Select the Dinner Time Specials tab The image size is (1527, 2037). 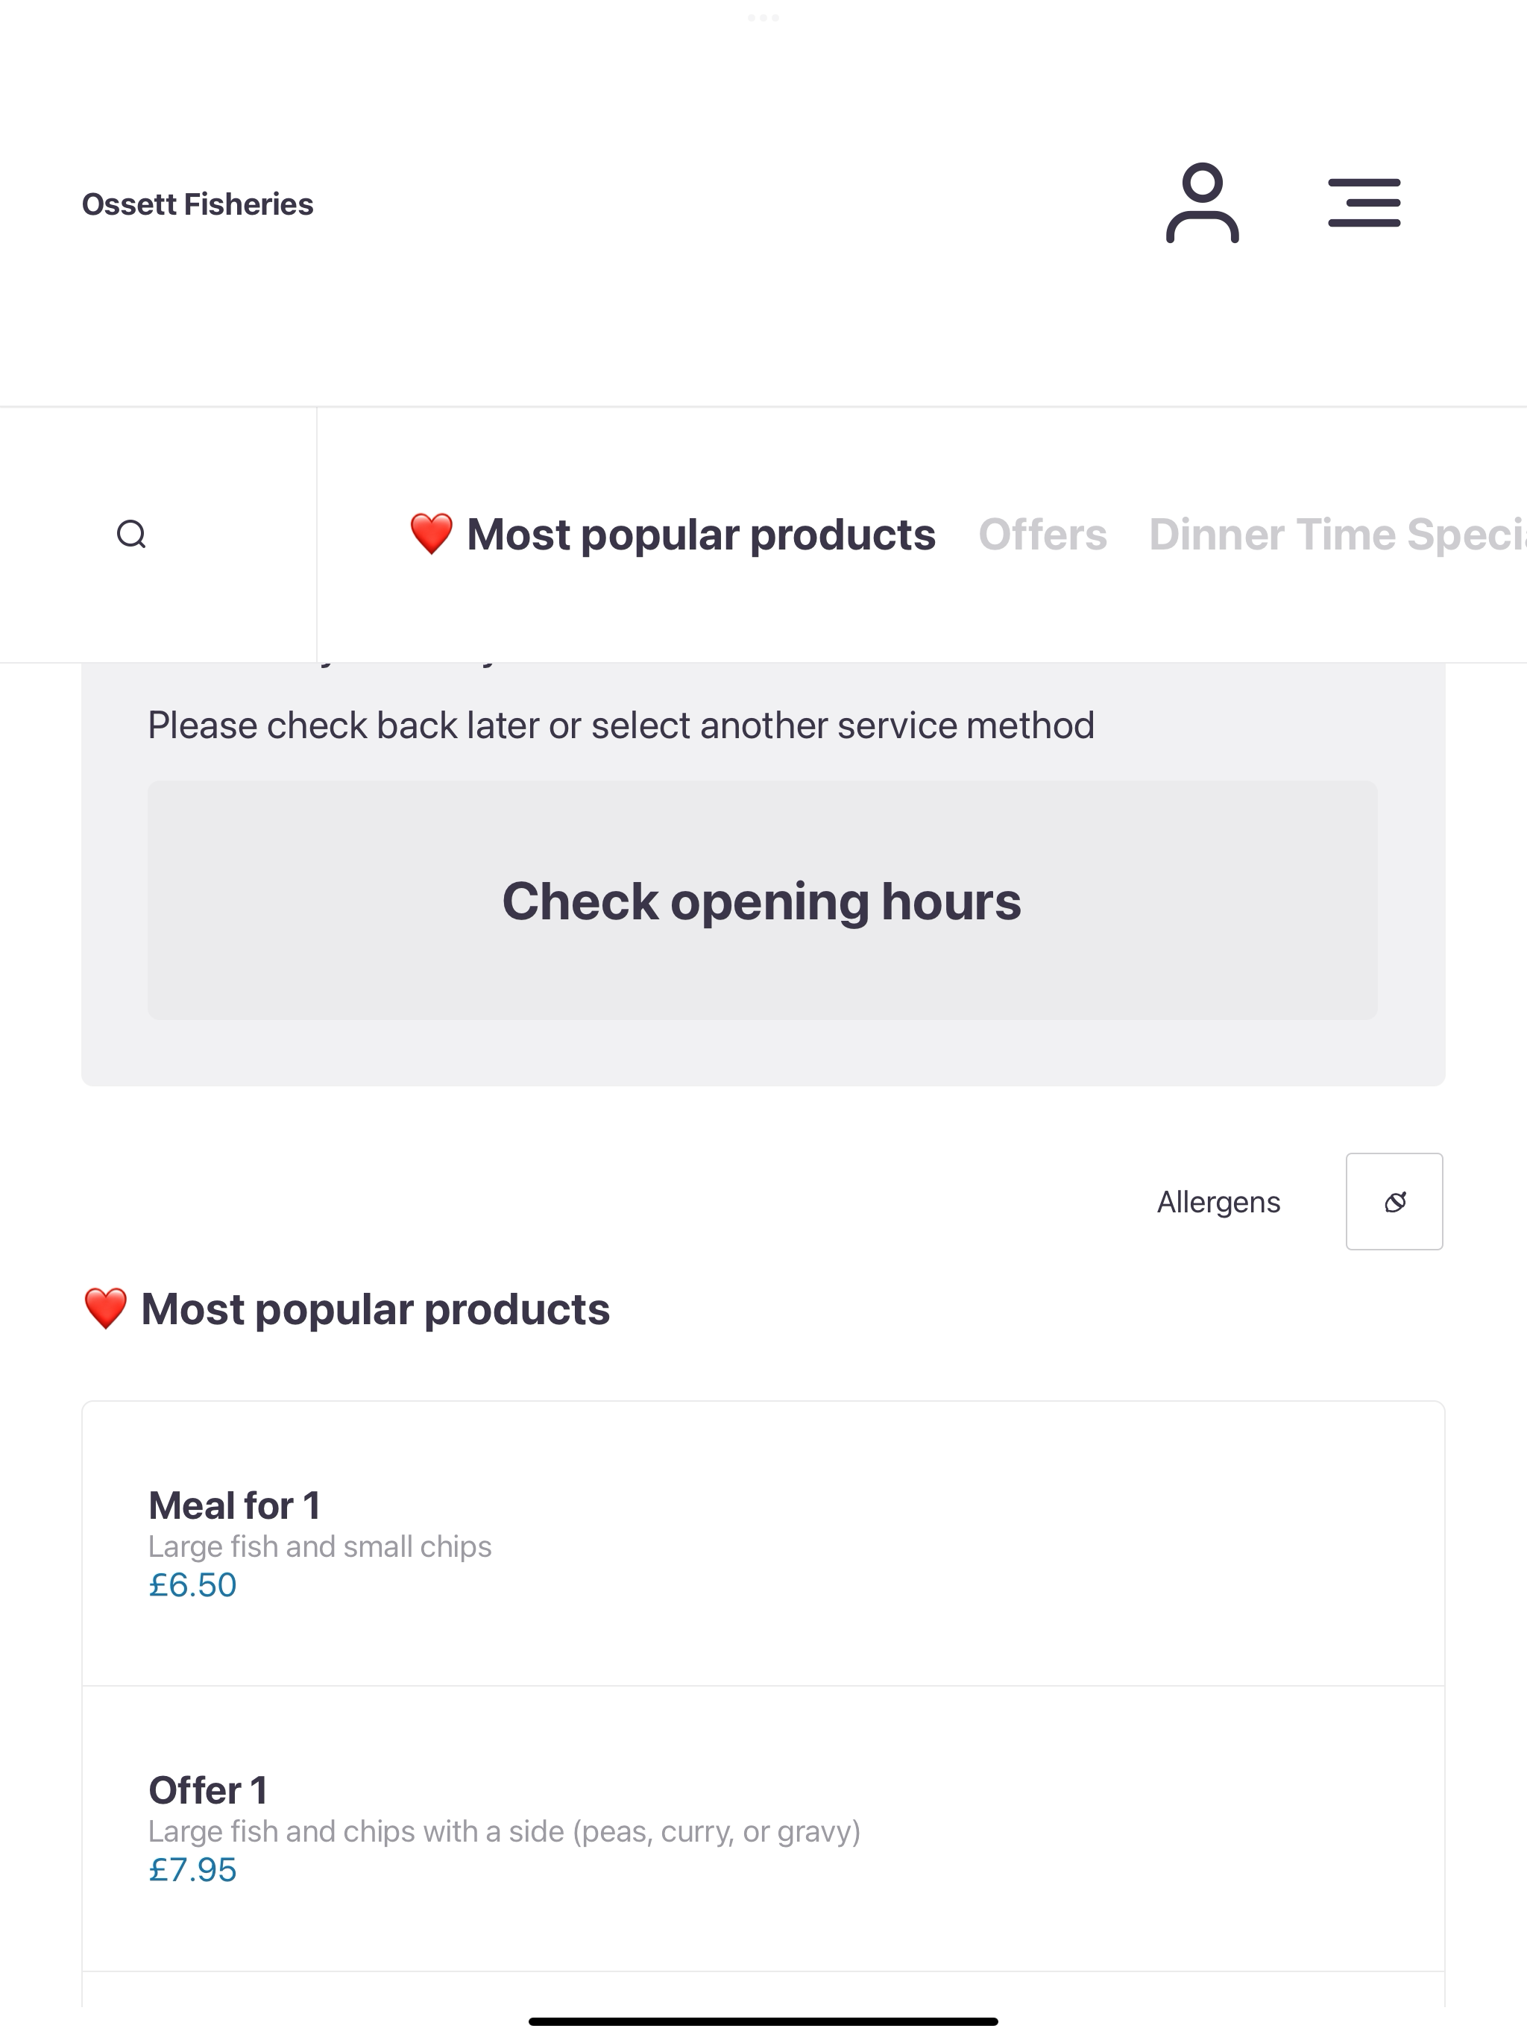coord(1338,534)
